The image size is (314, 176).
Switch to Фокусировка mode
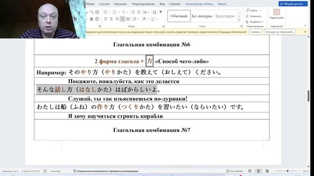point(235,171)
